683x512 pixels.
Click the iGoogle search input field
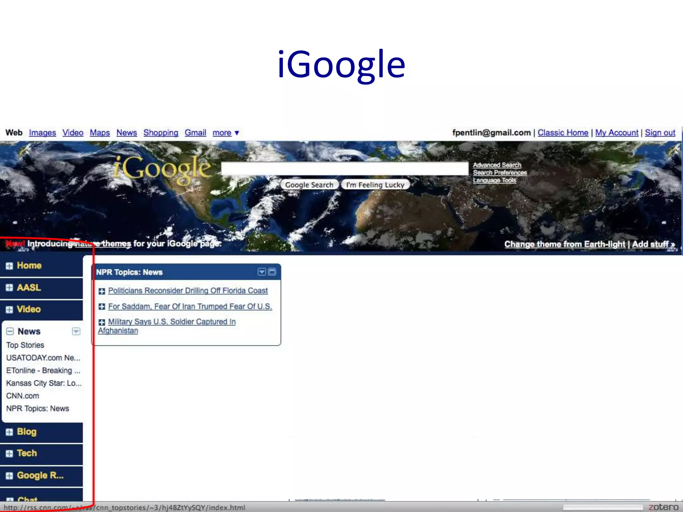tap(345, 169)
